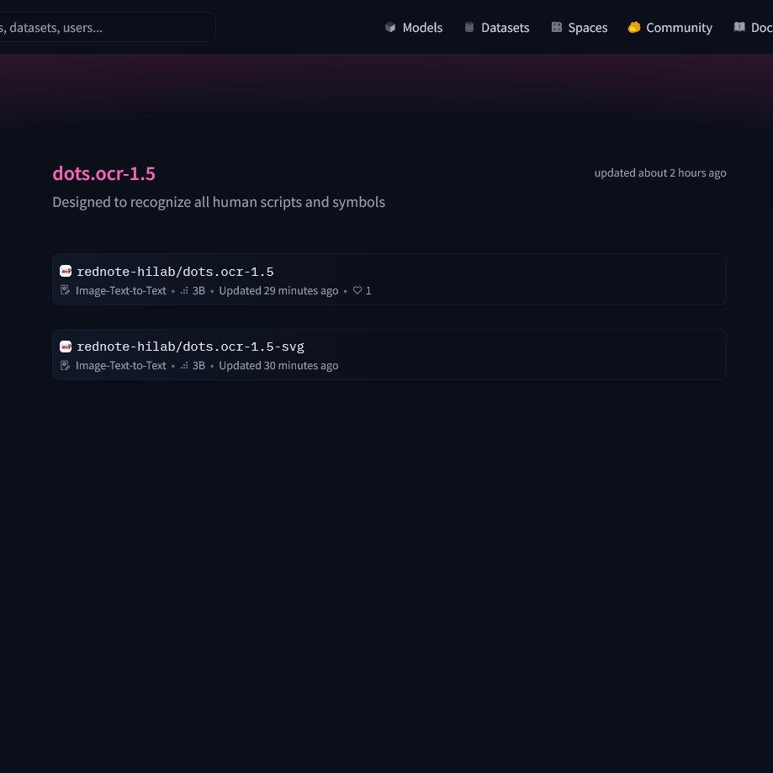Viewport: 773px width, 773px height.
Task: Click the rednote-hilab avatar on dots.ocr-1.5-svg
Action: click(66, 347)
